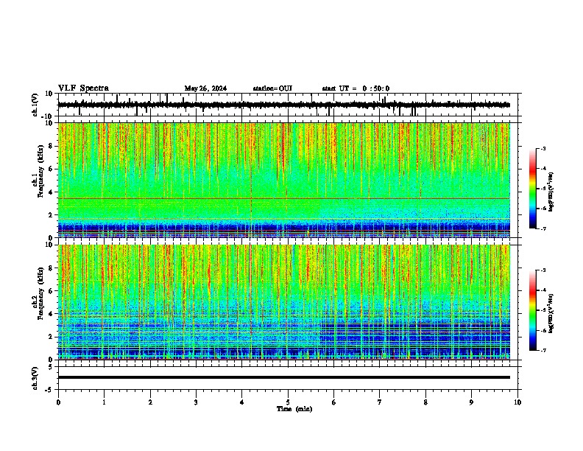583x451 pixels.
Task: Click the red horizontal line in ch.1 spectrogram
Action: [283, 198]
